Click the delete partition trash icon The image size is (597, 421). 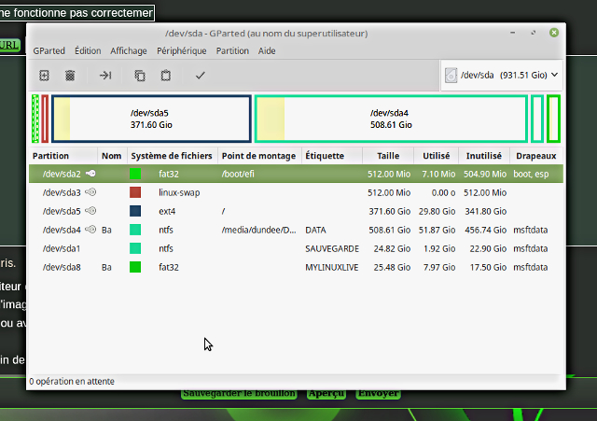70,76
